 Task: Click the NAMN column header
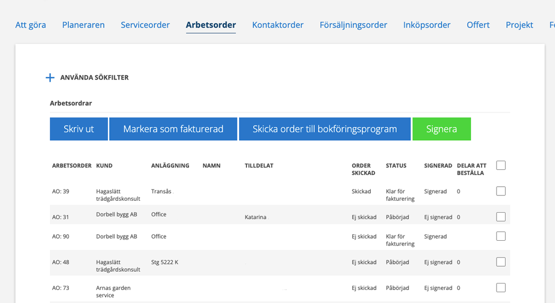[211, 166]
